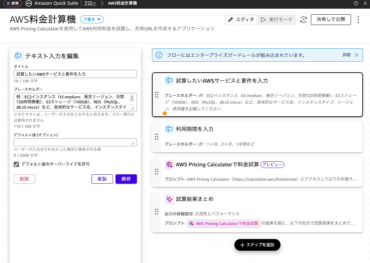The width and height of the screenshot is (370, 263).
Task: Click drag handle of 利用期間を入力 step
Action: (156, 137)
